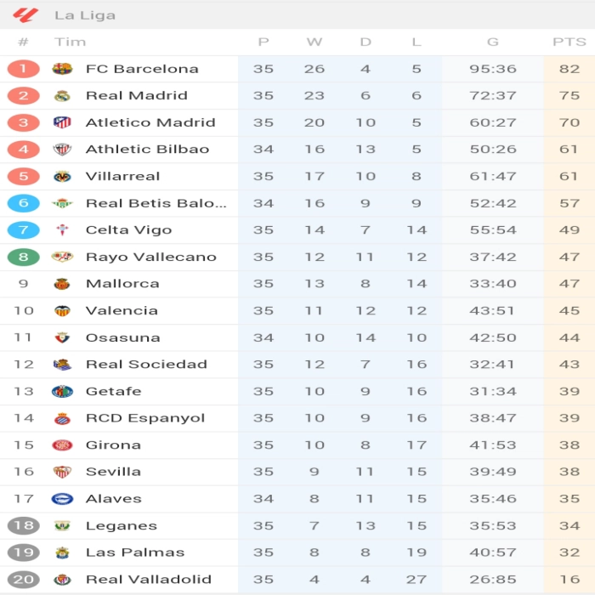Click the Atletico Madrid club crest
The image size is (595, 595).
62,122
